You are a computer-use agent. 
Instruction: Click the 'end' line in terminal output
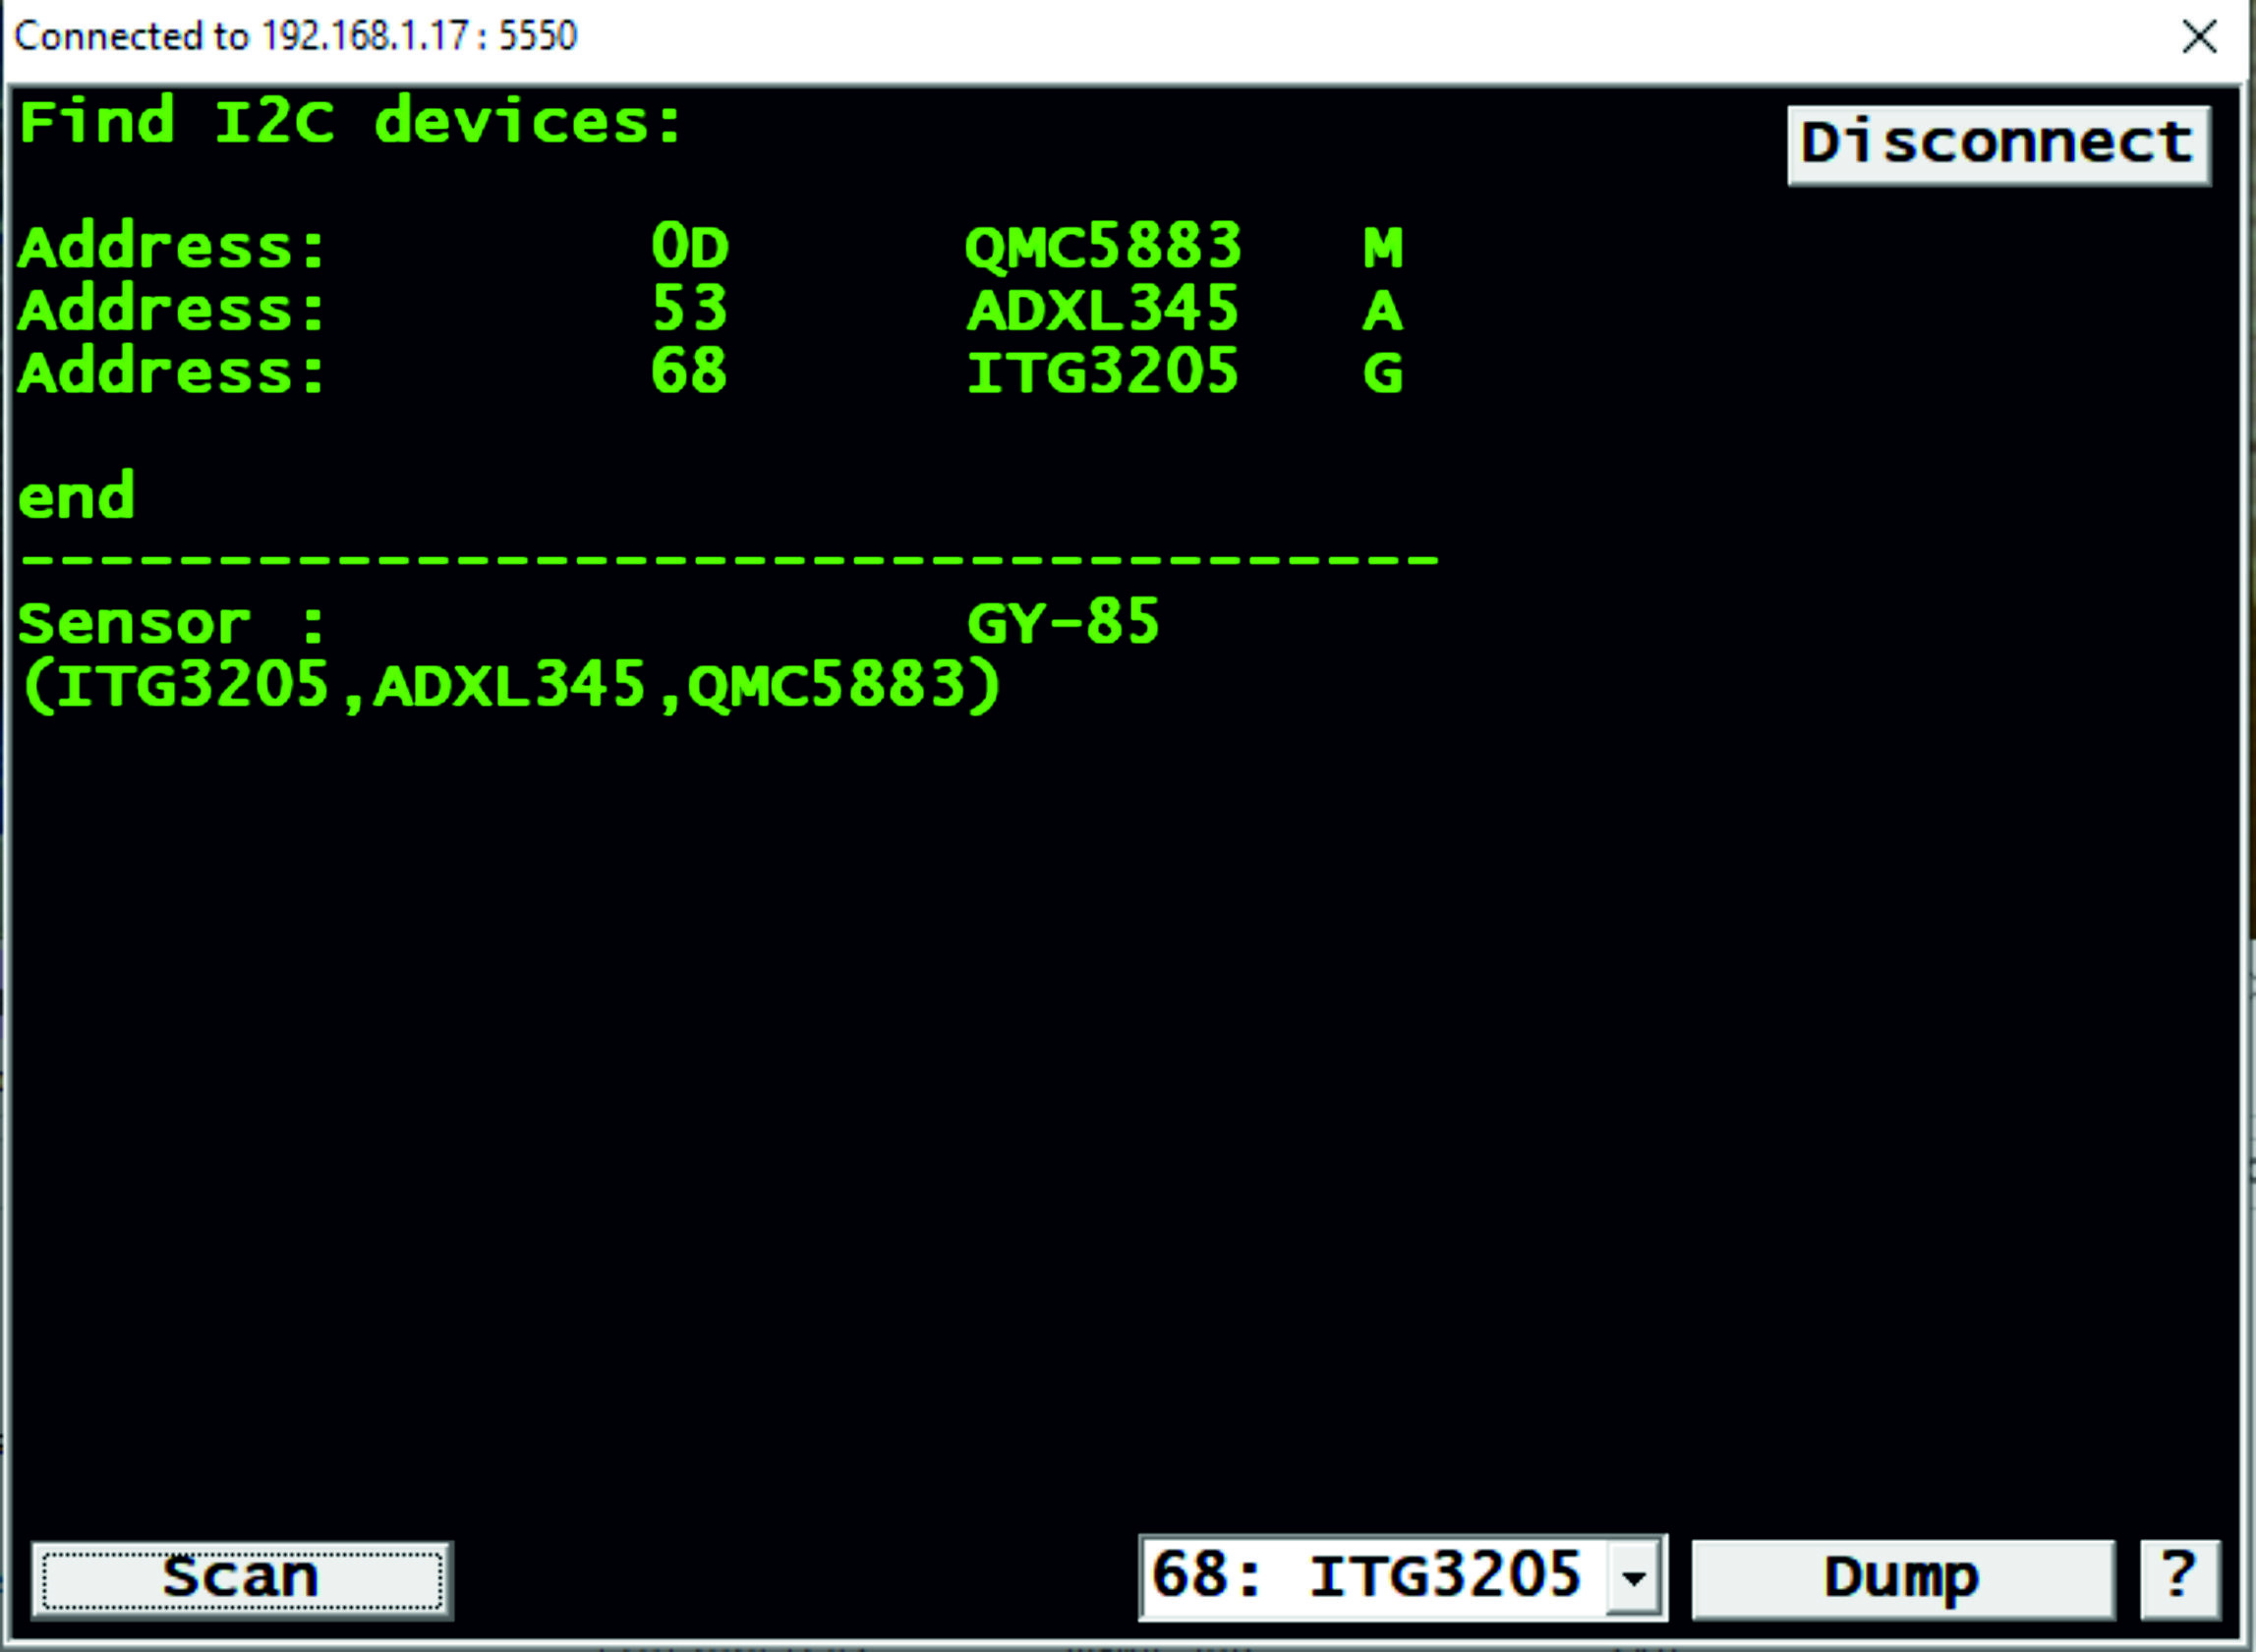[x=77, y=496]
